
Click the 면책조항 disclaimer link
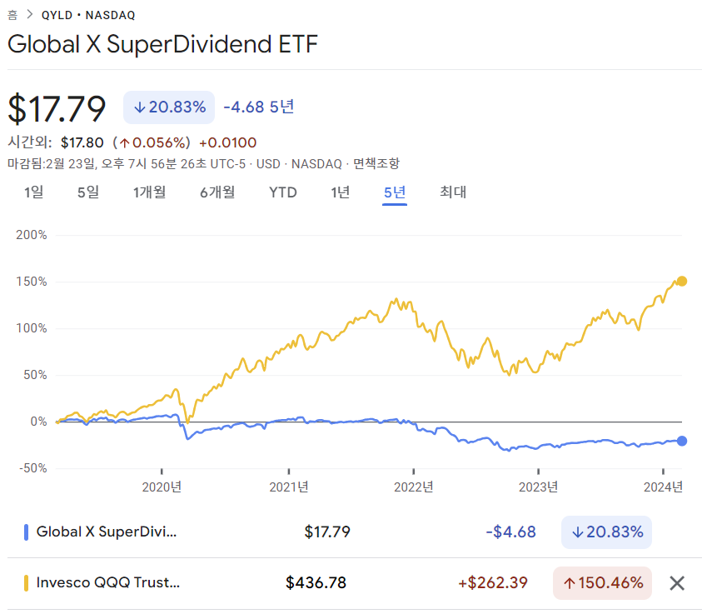[376, 163]
